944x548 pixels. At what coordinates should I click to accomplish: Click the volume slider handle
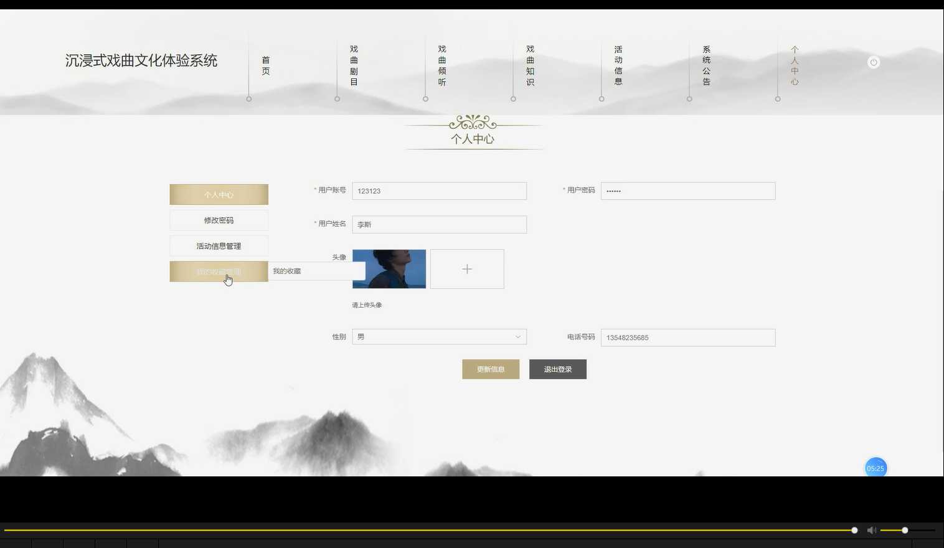904,530
